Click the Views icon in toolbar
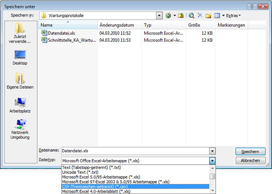 (217, 15)
